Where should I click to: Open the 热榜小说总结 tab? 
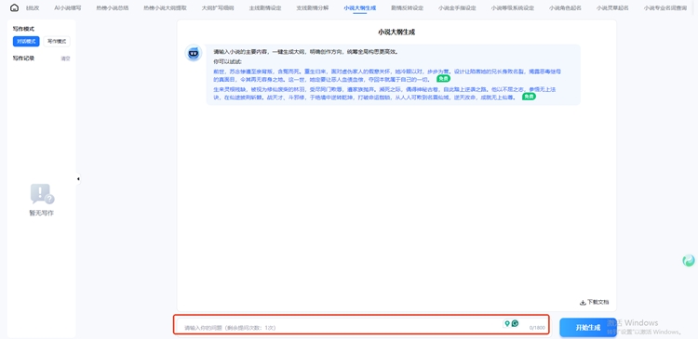pos(113,8)
